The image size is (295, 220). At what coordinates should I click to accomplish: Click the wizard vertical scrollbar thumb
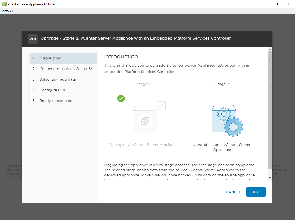coord(270,110)
